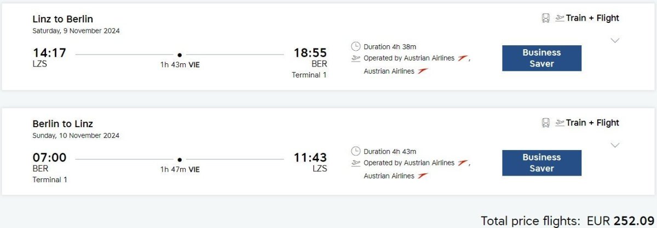Screen dimensions: 657x228
Task: Click the total price EUR 252.09
Action: pos(620,220)
